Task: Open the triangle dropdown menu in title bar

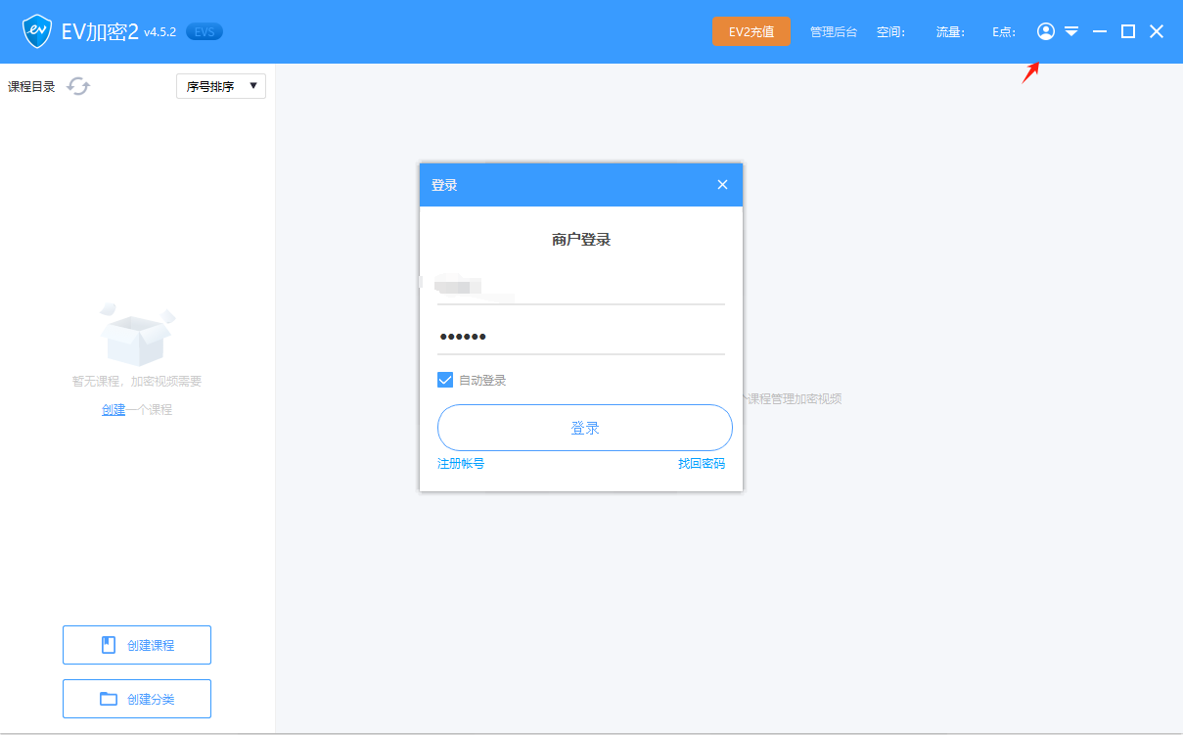Action: click(1071, 31)
